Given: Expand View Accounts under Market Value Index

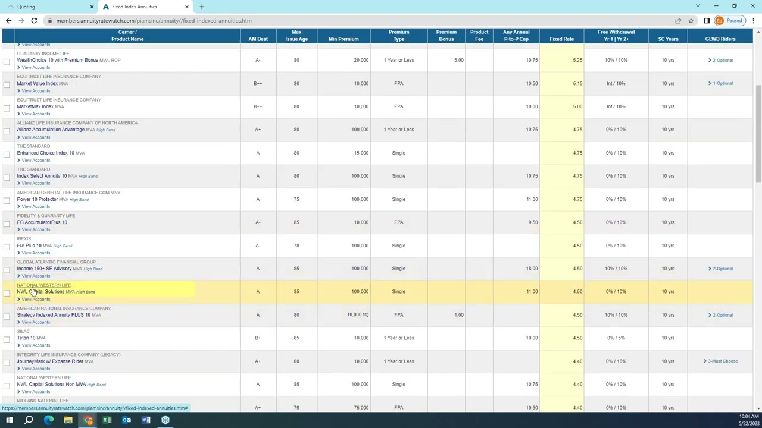Looking at the screenshot, I should tap(34, 90).
